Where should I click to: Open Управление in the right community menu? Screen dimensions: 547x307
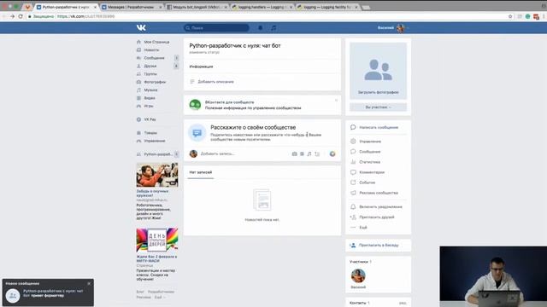(x=370, y=142)
